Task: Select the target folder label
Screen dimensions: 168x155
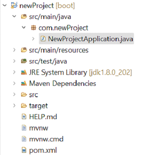Action: pos(39,106)
